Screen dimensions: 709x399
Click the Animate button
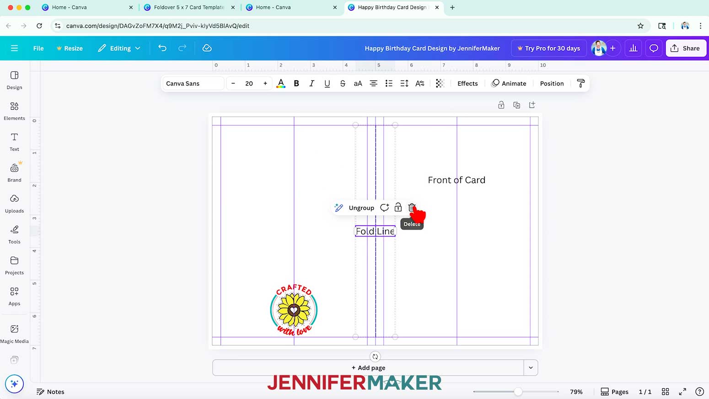509,83
